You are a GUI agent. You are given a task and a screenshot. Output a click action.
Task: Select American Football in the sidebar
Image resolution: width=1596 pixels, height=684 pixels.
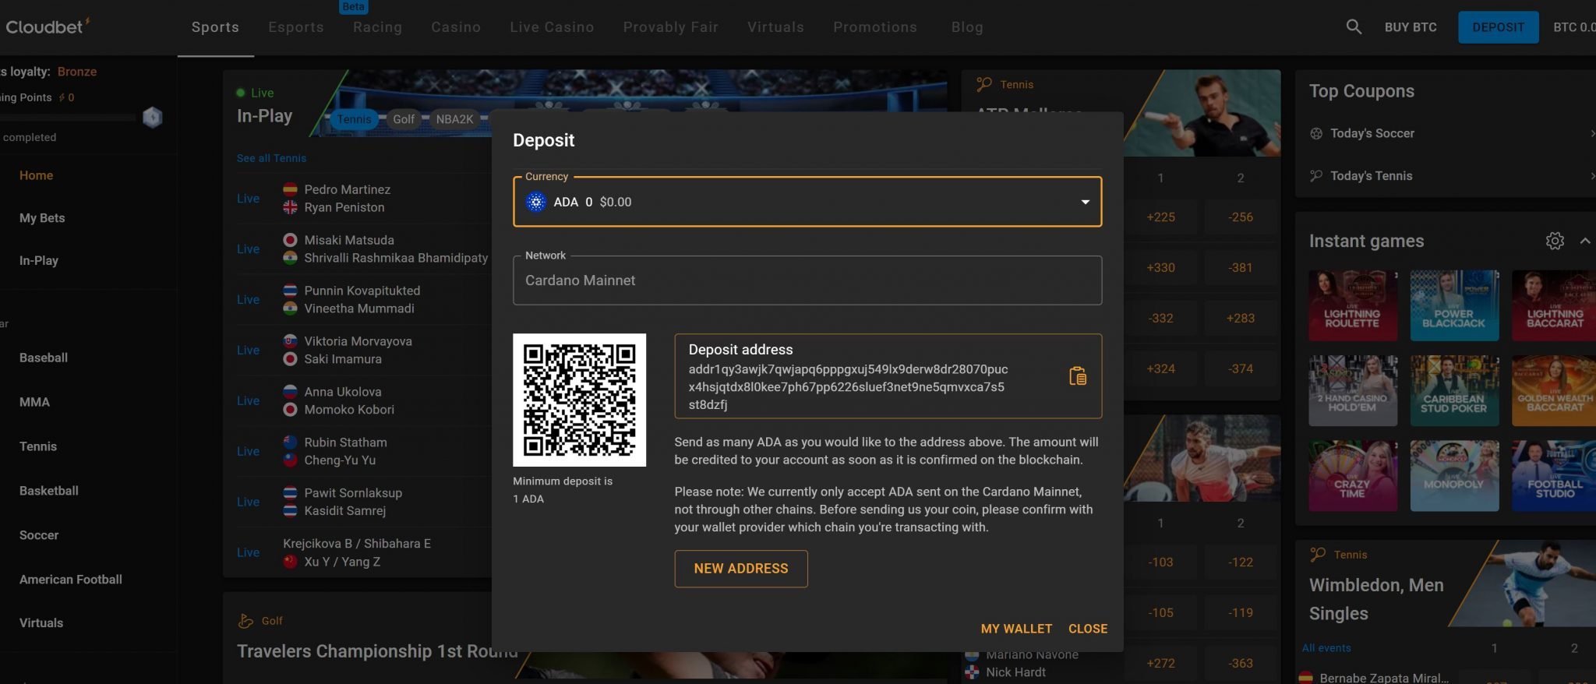71,580
